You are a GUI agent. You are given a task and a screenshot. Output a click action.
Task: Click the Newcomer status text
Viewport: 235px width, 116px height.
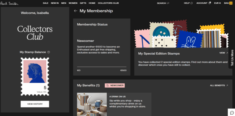[x=85, y=41]
